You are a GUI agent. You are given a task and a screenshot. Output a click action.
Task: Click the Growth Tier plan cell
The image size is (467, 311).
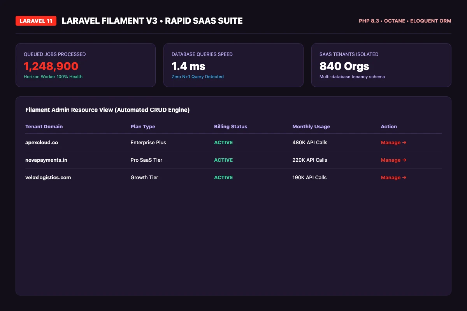point(144,178)
